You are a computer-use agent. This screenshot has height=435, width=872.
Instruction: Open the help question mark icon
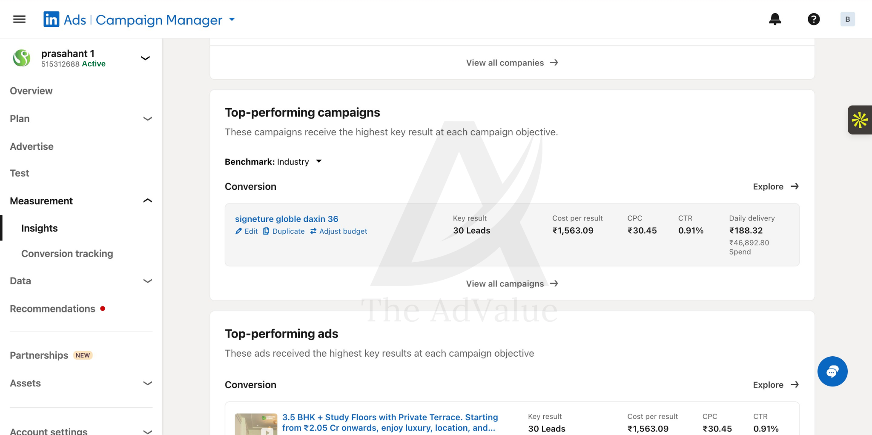pyautogui.click(x=814, y=19)
